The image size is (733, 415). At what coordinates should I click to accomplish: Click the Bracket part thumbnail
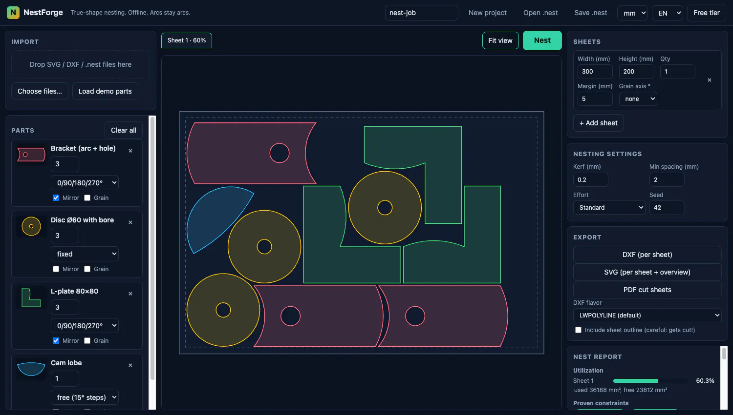click(31, 155)
